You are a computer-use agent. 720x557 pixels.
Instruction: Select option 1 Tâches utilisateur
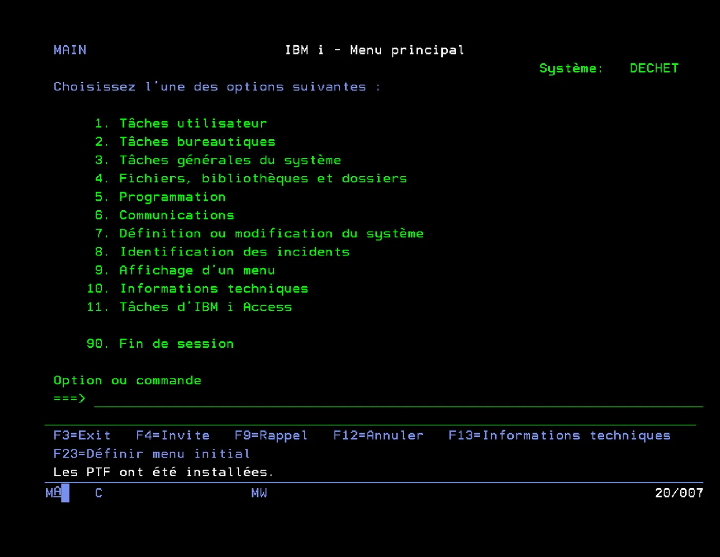click(181, 124)
